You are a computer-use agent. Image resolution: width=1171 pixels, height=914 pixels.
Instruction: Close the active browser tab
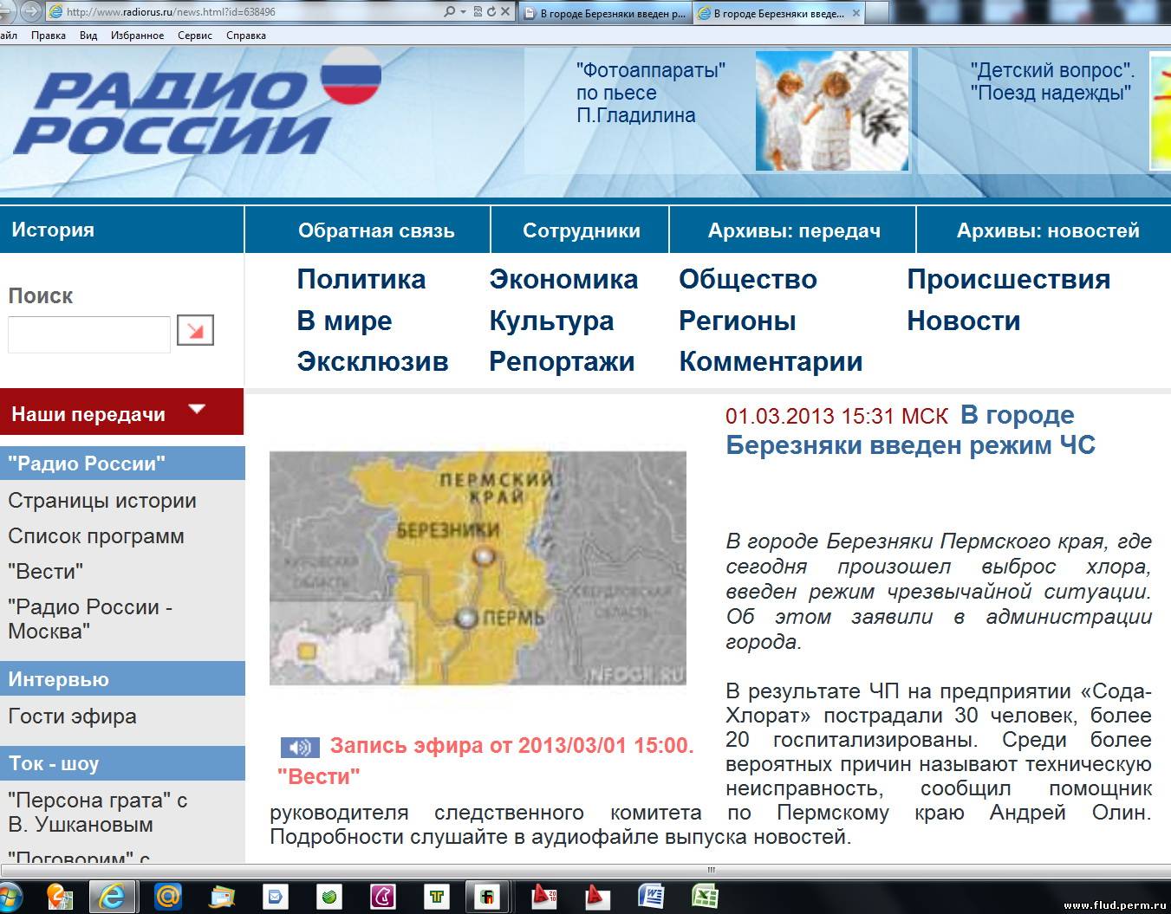[x=856, y=13]
